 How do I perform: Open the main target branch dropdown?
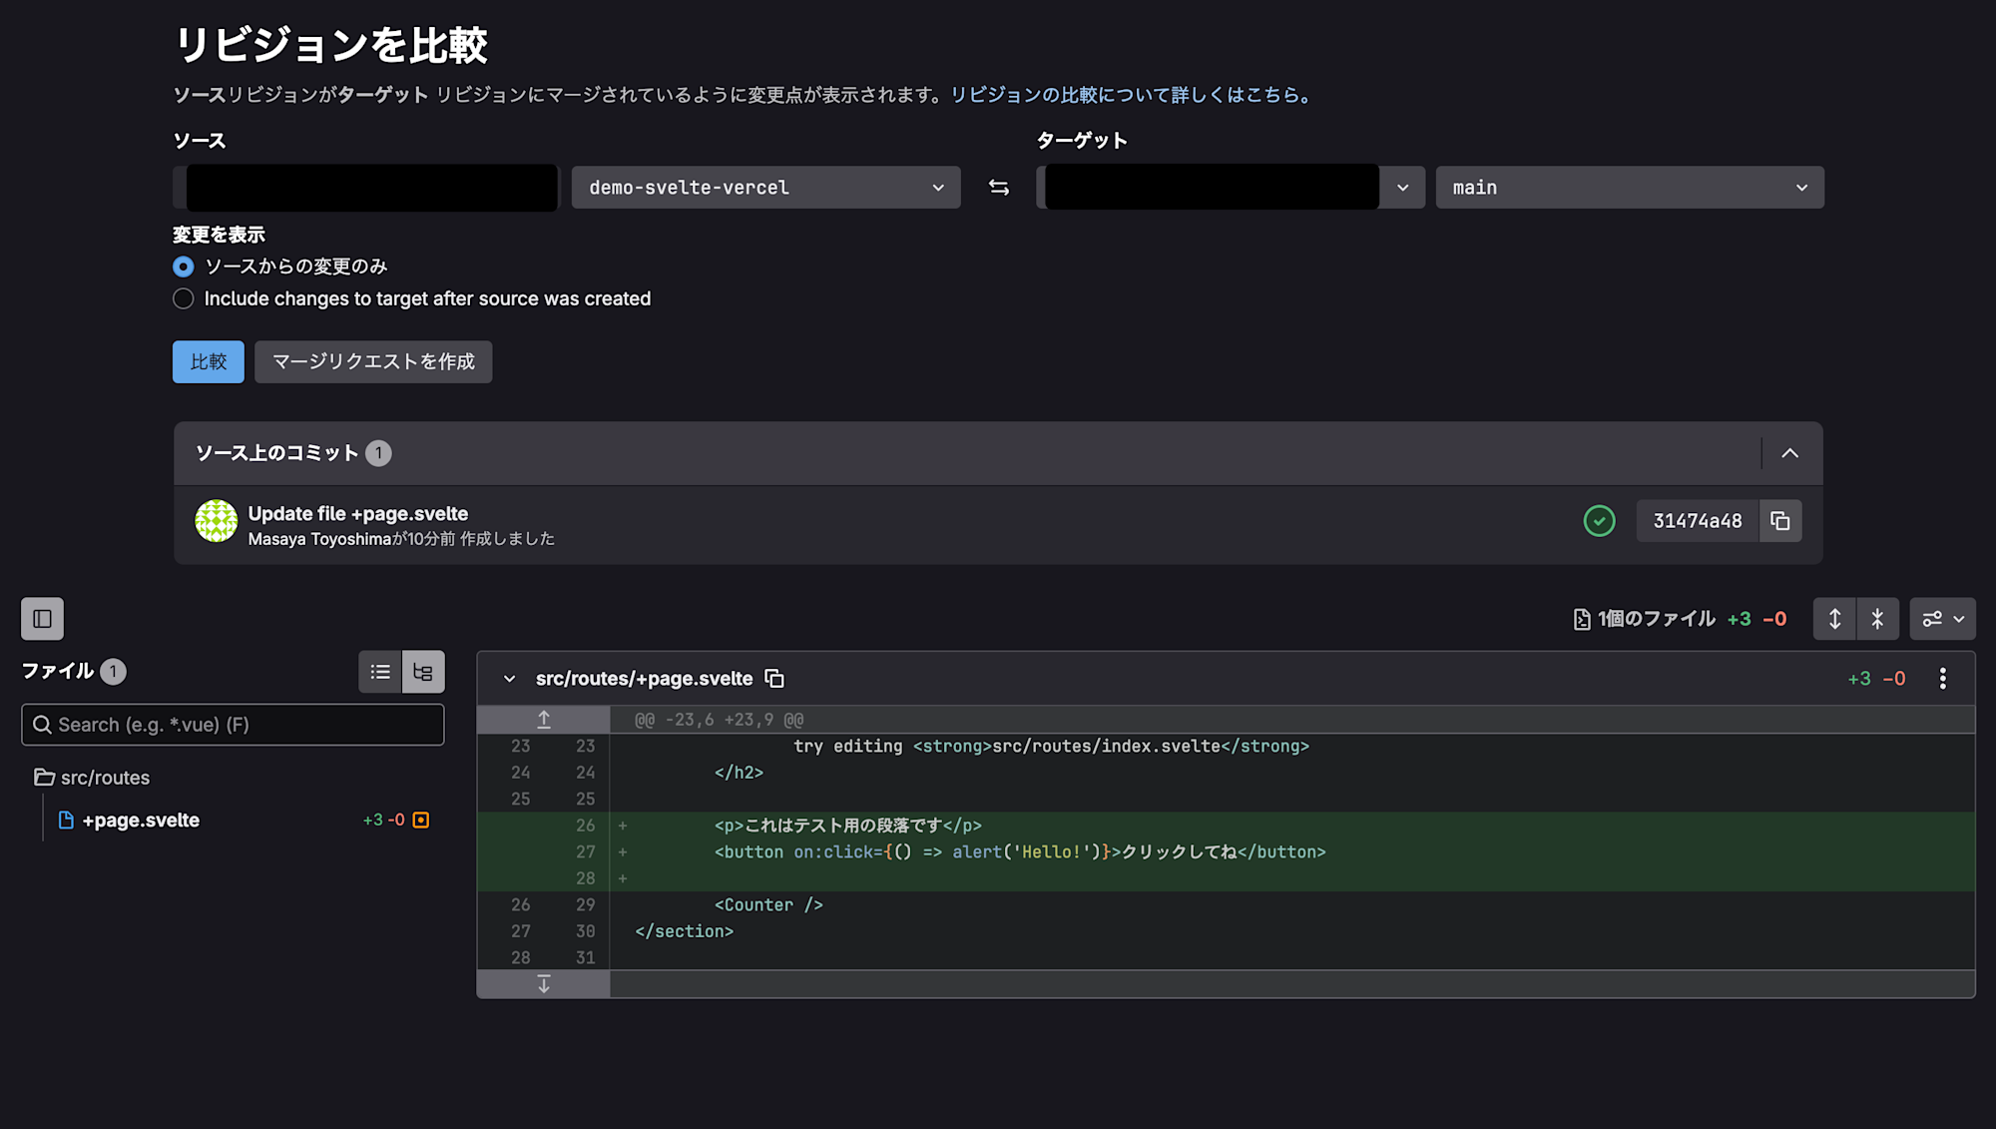1629,188
